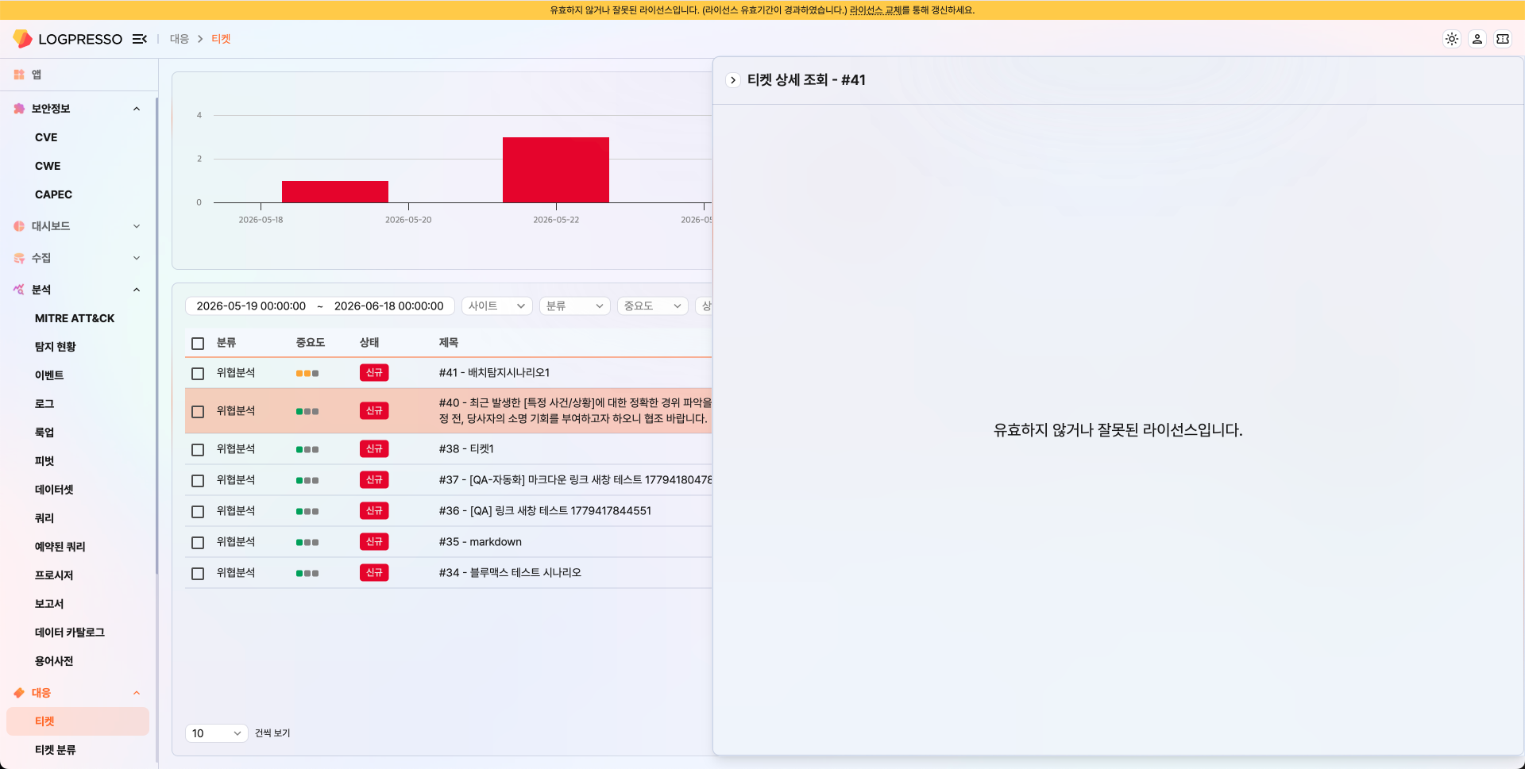The image size is (1525, 769).
Task: Open 데이터 카탈로그 menu item
Action: 70,633
